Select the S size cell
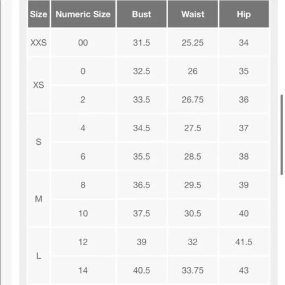285x285 pixels. 39,142
